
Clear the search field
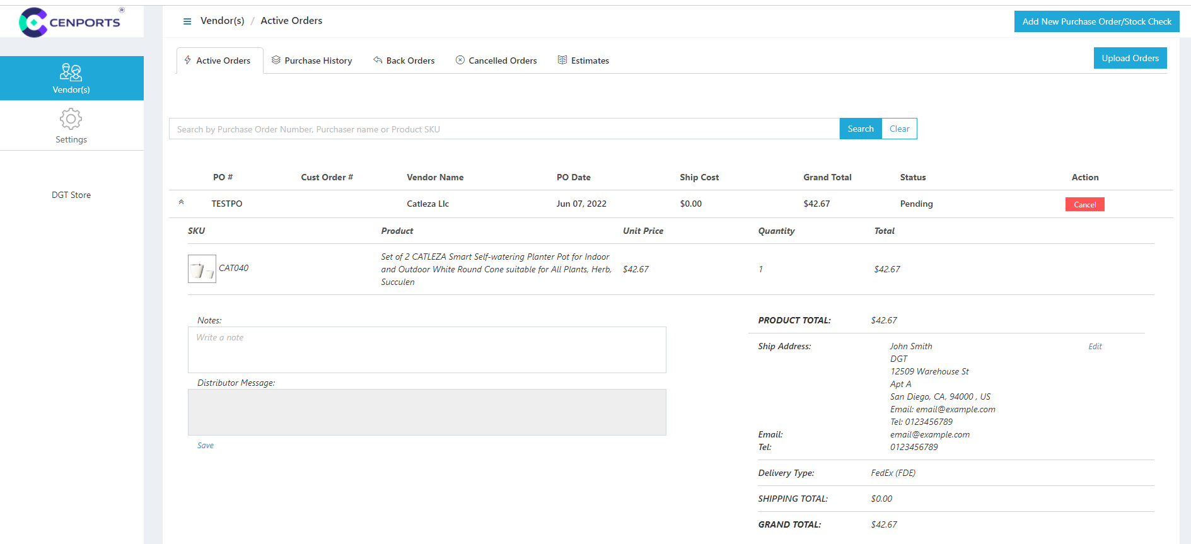pos(899,129)
